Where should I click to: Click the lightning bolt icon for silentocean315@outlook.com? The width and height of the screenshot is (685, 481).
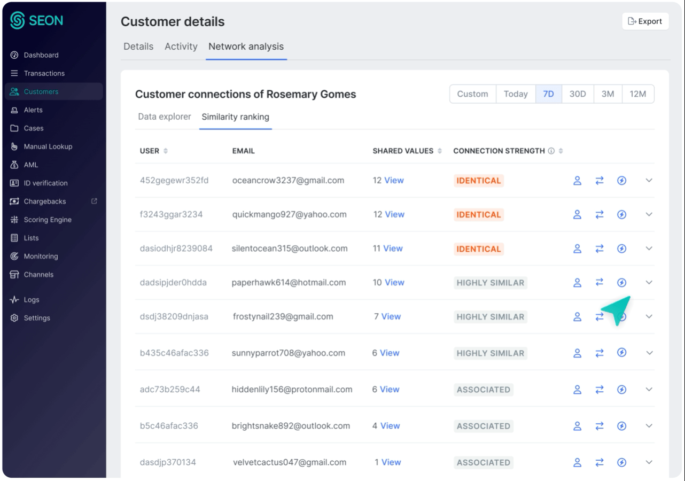point(621,249)
